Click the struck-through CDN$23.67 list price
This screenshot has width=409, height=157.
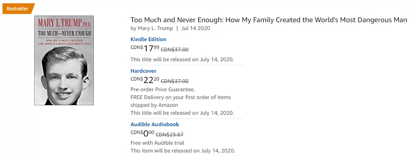click(x=169, y=135)
